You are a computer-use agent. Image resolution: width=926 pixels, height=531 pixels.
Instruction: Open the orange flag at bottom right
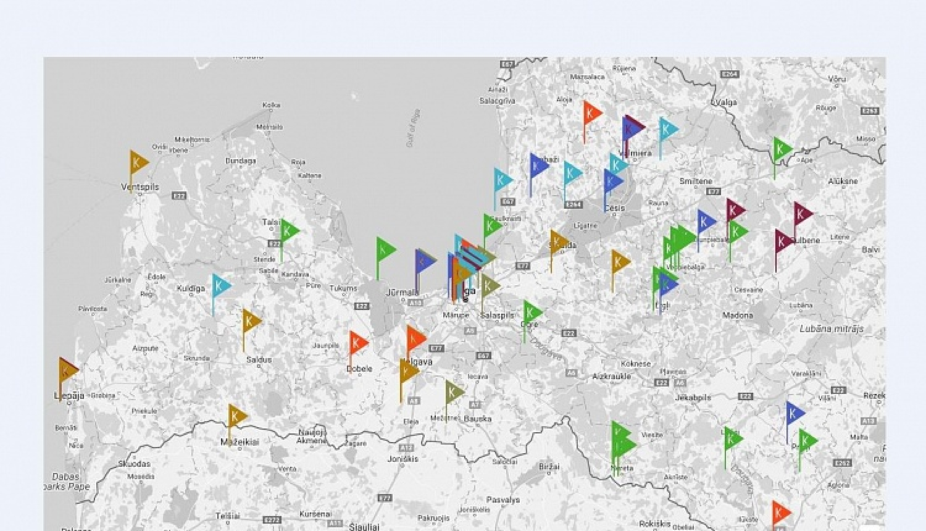pyautogui.click(x=779, y=512)
